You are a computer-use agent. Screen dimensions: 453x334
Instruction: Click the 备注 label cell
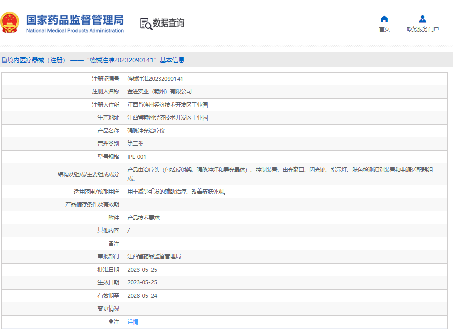tap(62, 244)
